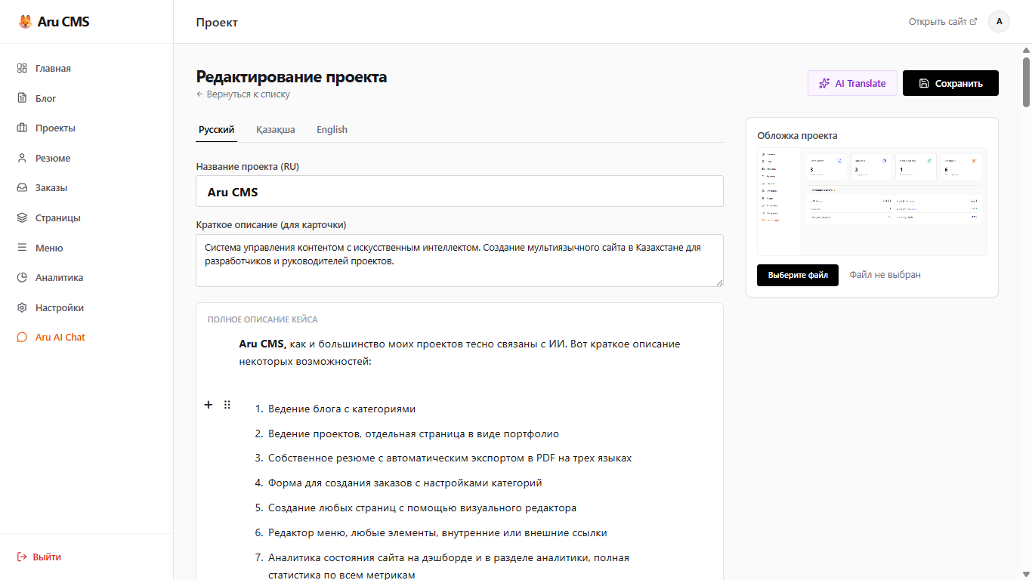This screenshot has width=1032, height=580.
Task: Open the Аналитика section
Action: coord(59,278)
